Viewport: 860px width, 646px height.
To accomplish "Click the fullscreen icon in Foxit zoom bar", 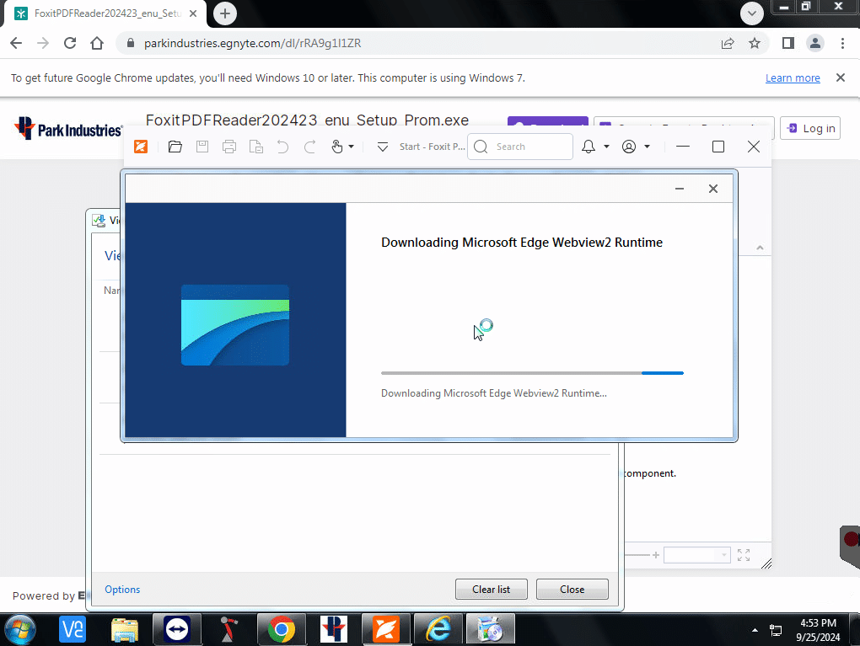I will coord(744,555).
